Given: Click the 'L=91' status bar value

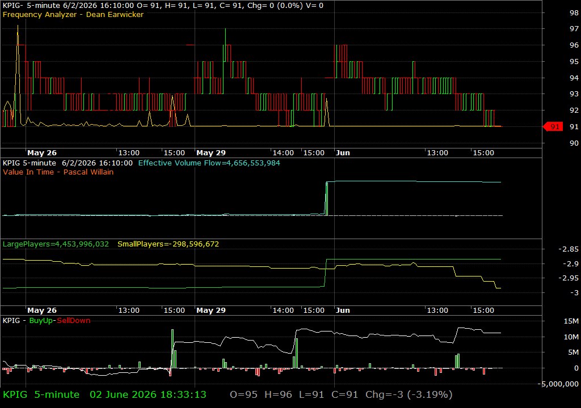Looking at the screenshot, I should (x=311, y=394).
